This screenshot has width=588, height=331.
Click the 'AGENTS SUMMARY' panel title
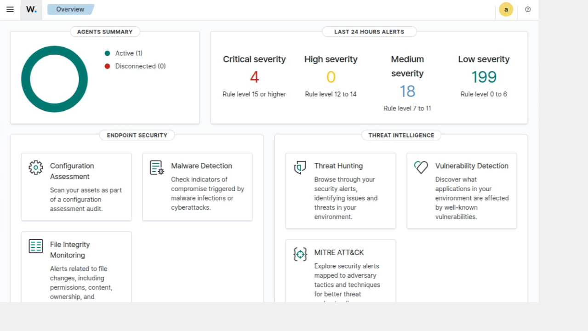(x=105, y=32)
